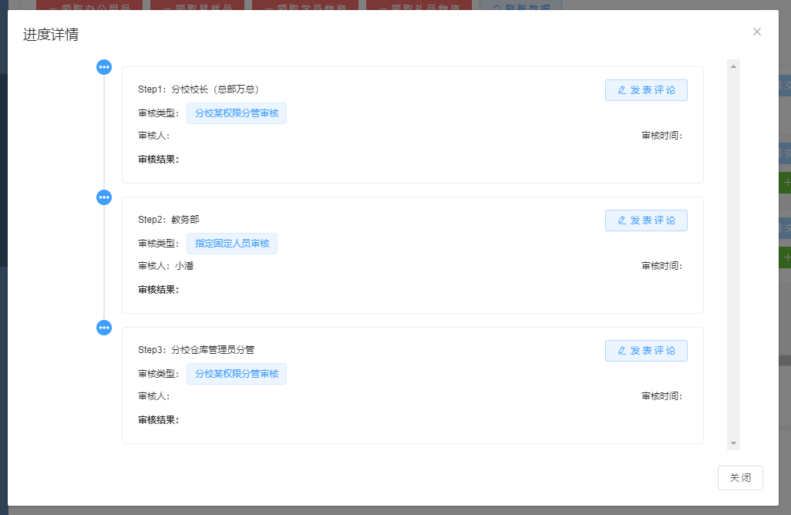The image size is (791, 515).
Task: Close the 进度详情 dialog with X icon
Action: tap(756, 32)
